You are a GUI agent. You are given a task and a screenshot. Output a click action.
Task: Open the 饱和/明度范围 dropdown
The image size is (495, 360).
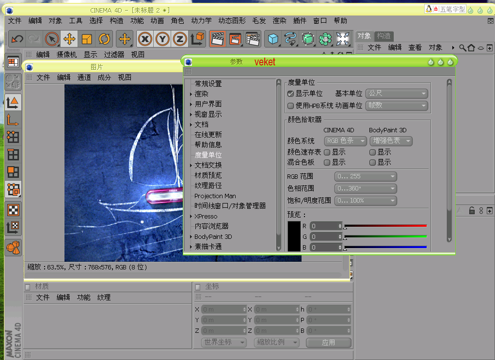point(366,201)
